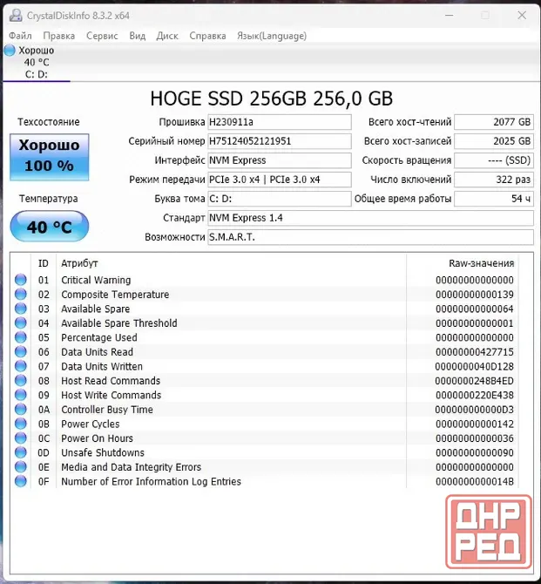Click raw value 000000248B4ED
Image resolution: width=541 pixels, height=584 pixels.
pos(474,381)
